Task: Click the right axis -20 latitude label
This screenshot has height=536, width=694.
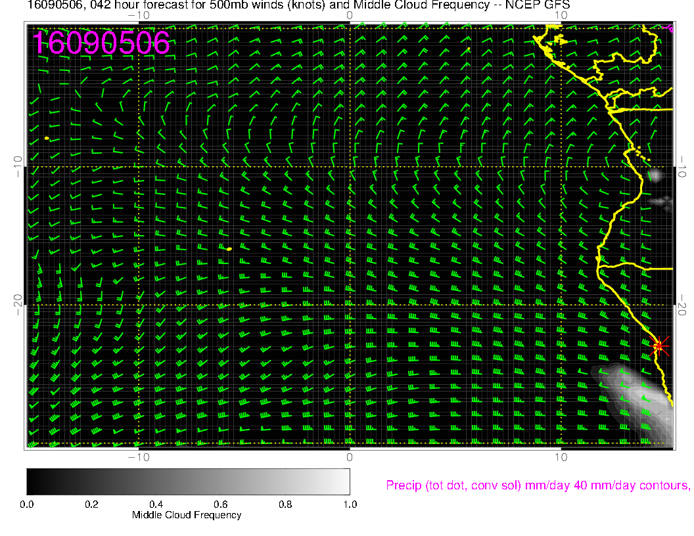Action: pos(682,305)
